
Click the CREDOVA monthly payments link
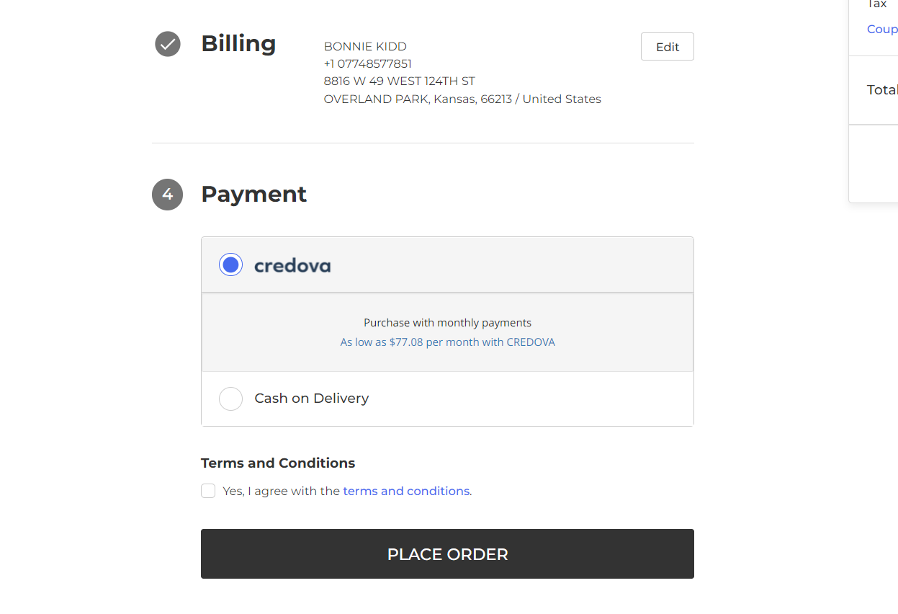click(x=447, y=342)
